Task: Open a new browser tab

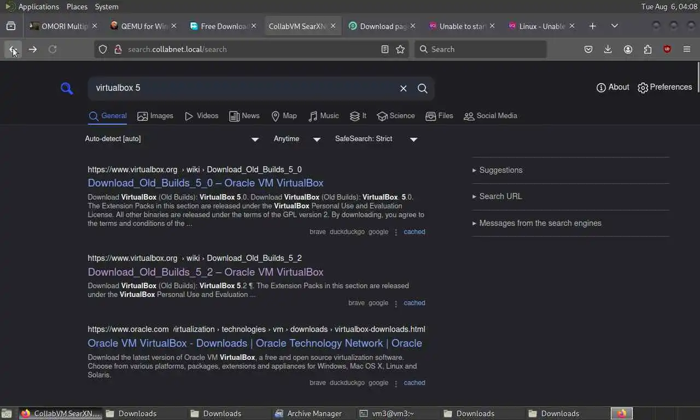Action: tap(592, 26)
